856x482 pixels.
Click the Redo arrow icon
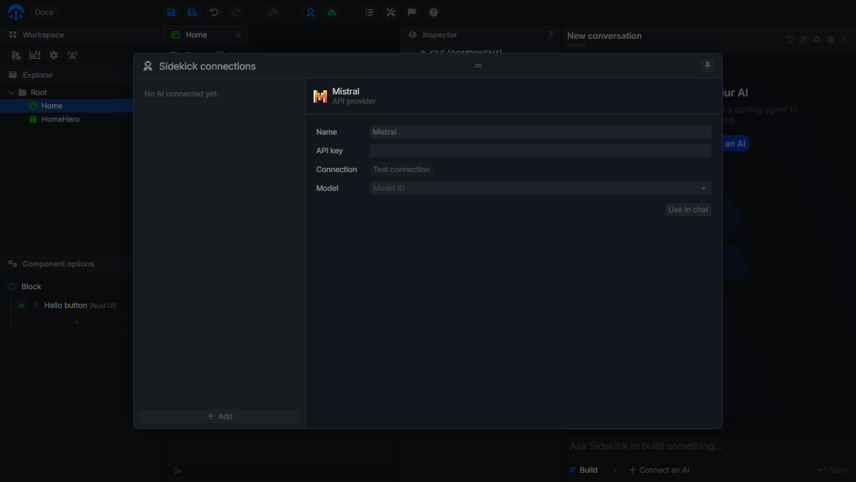click(235, 12)
